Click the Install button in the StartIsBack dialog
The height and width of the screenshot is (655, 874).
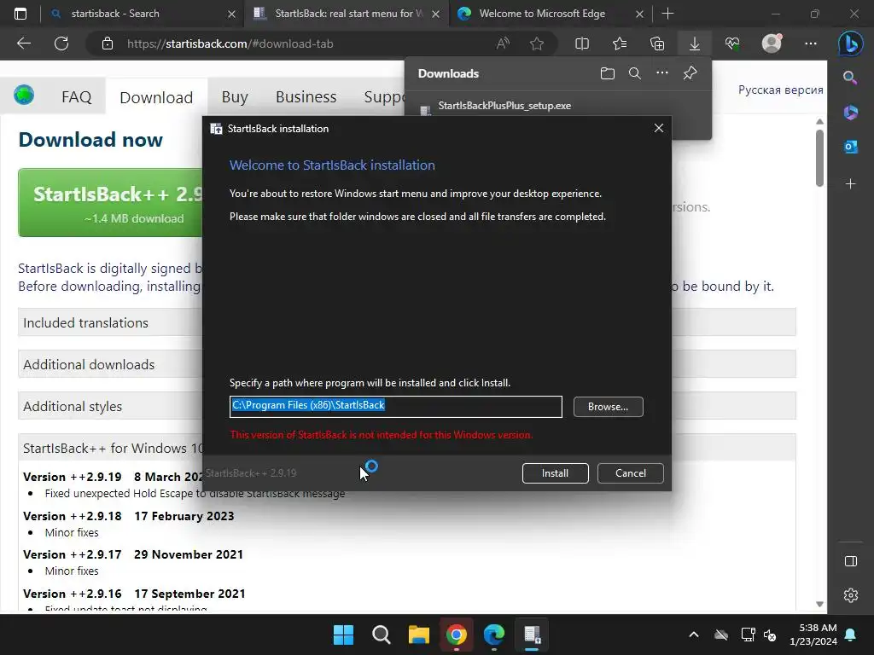(x=555, y=472)
